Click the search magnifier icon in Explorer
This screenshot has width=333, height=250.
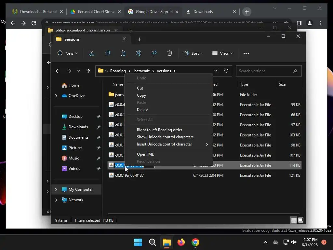click(295, 71)
